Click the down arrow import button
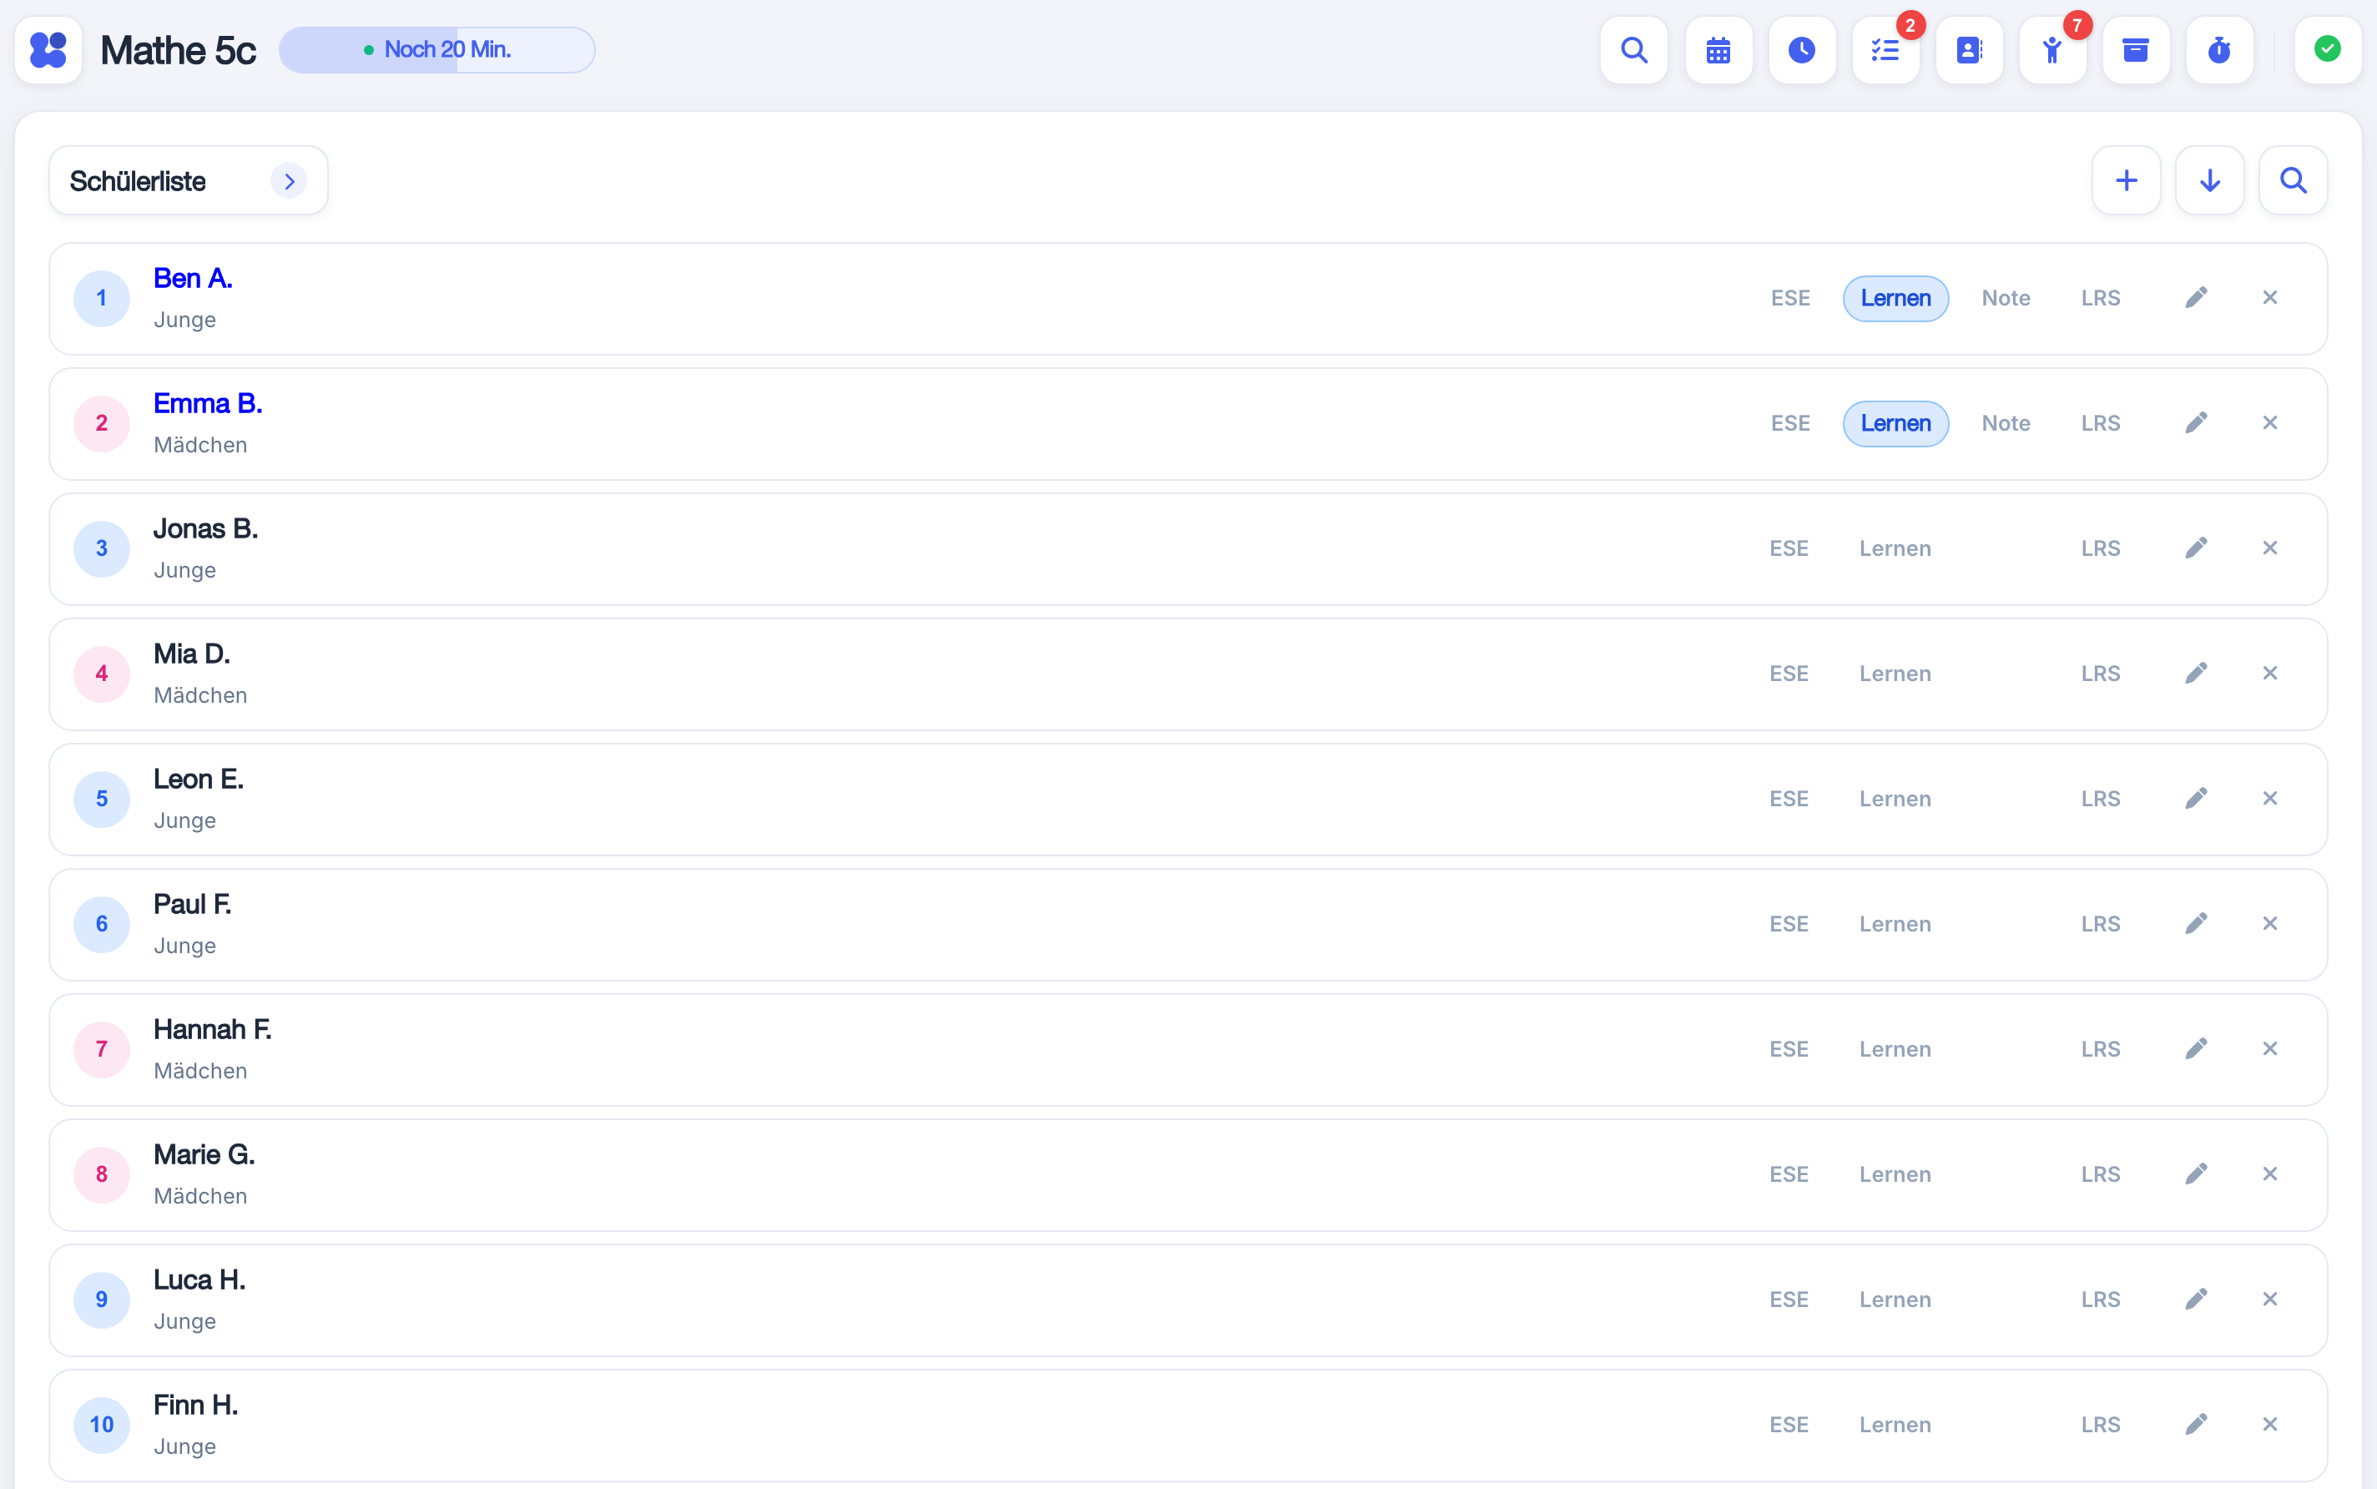 (2211, 180)
